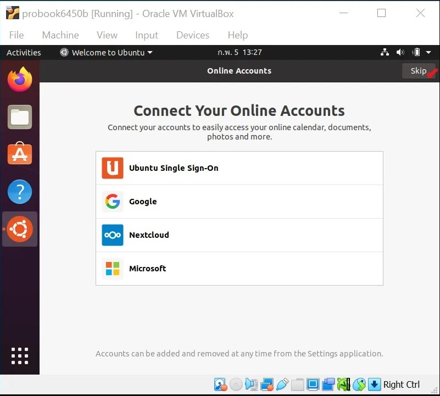Open the Devices menu in VirtualBox
440x396 pixels.
192,35
